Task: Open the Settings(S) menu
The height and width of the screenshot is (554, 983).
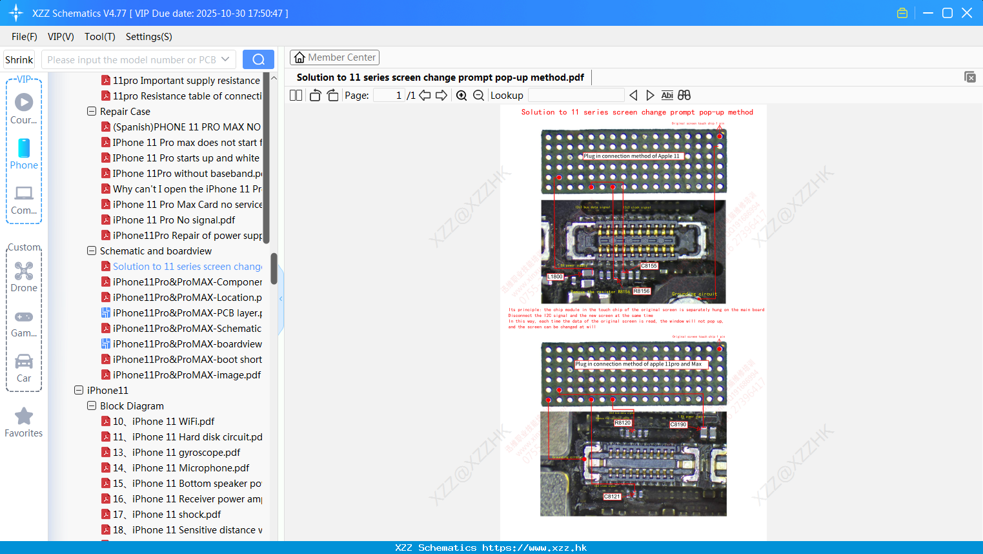Action: [149, 37]
